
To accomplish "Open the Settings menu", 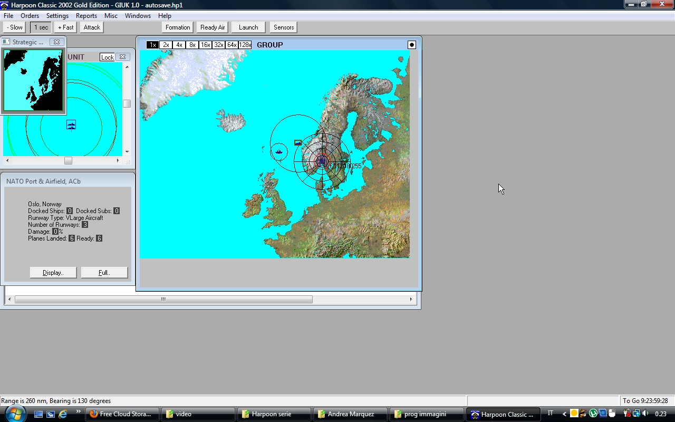I will coord(57,16).
